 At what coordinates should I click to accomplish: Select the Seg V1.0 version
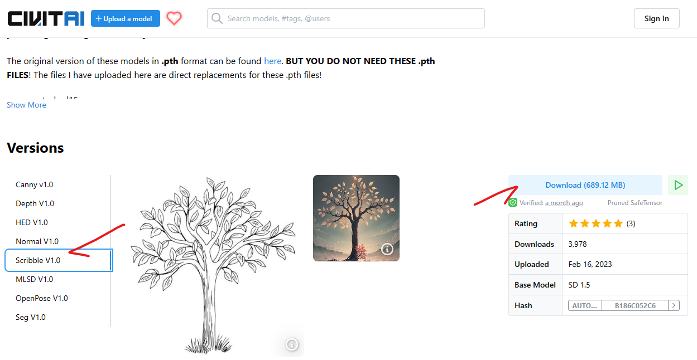(31, 317)
